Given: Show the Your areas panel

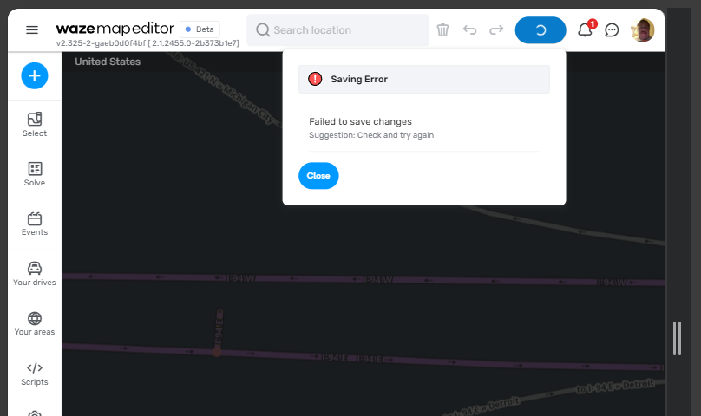Looking at the screenshot, I should coord(35,323).
